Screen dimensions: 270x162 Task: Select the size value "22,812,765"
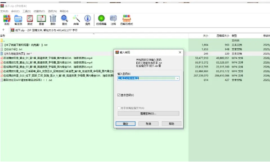pyautogui.click(x=202, y=67)
